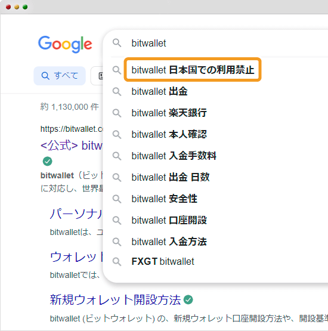
Task: Select suggestion bitwallet 口座開設
Action: pos(169,220)
